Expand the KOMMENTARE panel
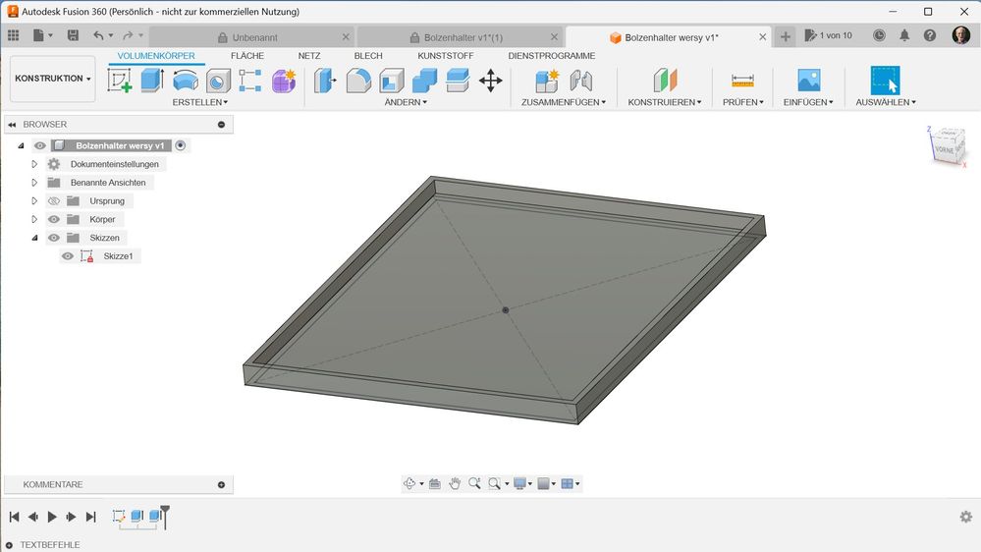The height and width of the screenshot is (552, 981). pyautogui.click(x=222, y=484)
